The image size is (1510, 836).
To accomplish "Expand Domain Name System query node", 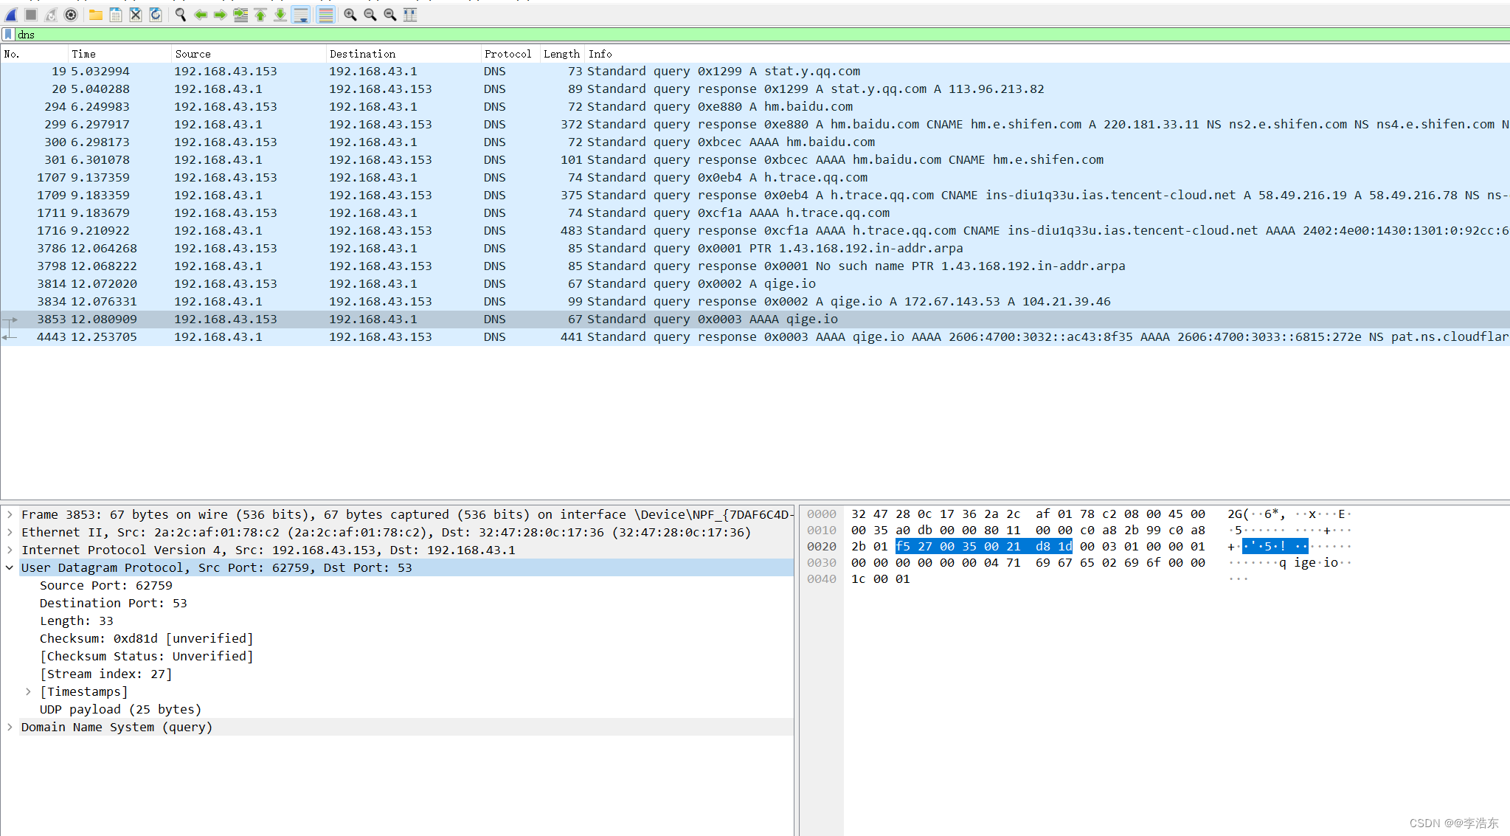I will (x=10, y=728).
